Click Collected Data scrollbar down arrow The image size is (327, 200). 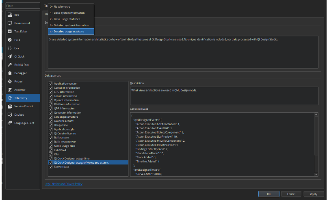tap(316, 174)
